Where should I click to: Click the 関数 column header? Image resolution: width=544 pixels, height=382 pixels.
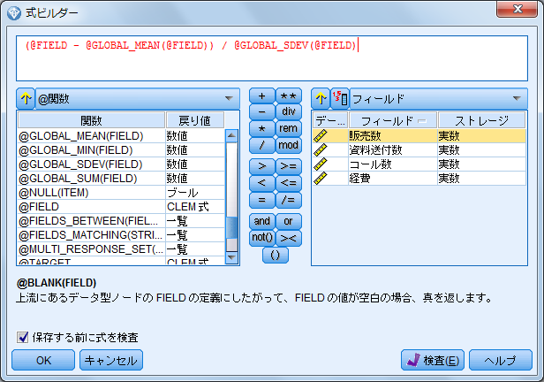pos(91,120)
